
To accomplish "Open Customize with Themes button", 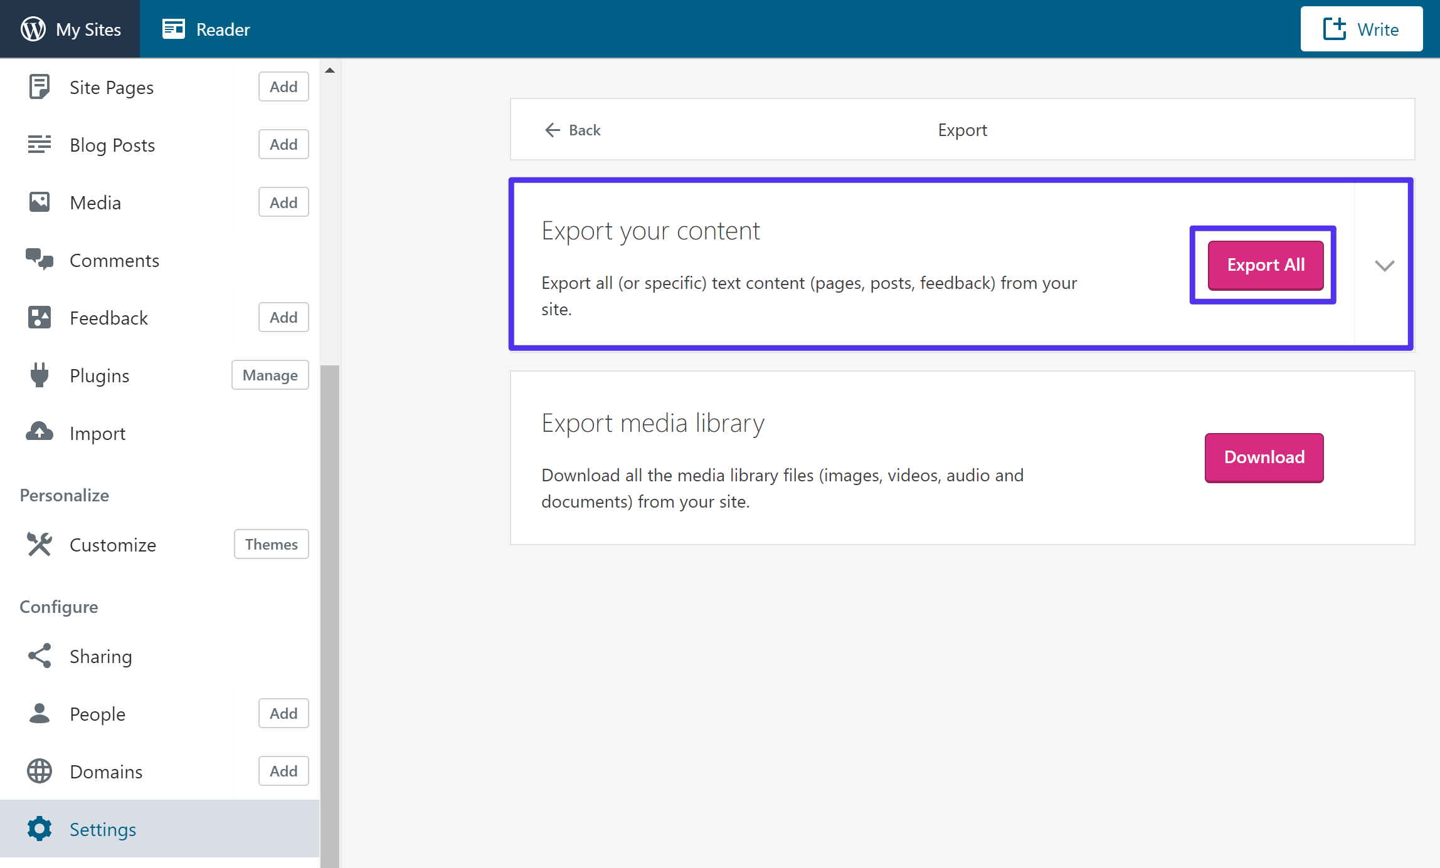I will coord(270,545).
